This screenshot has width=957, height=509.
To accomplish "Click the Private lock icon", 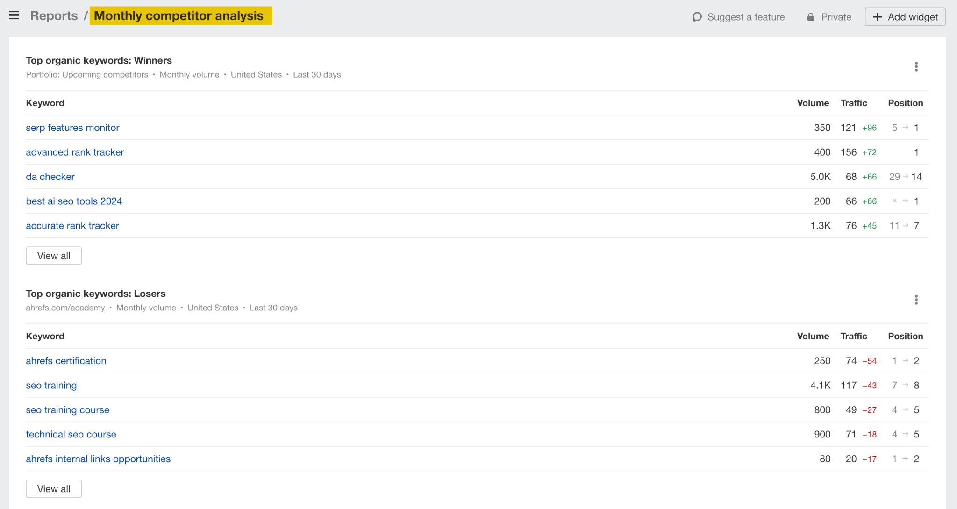I will [811, 17].
